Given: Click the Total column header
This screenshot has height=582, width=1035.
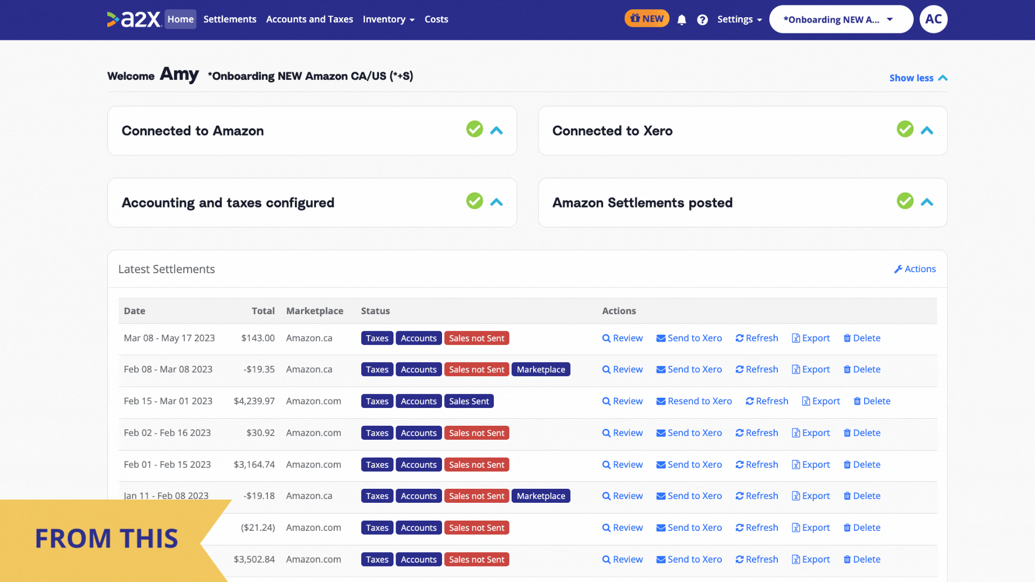Looking at the screenshot, I should click(263, 311).
